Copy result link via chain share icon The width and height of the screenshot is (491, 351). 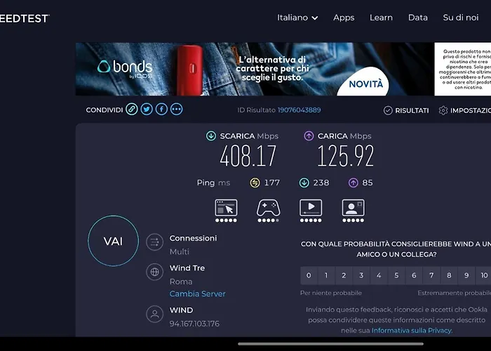(132, 110)
